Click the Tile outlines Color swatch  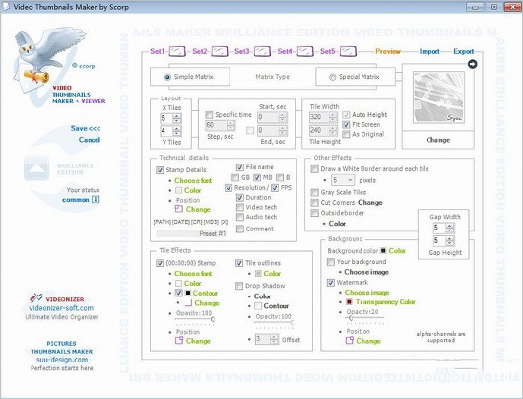(x=258, y=274)
